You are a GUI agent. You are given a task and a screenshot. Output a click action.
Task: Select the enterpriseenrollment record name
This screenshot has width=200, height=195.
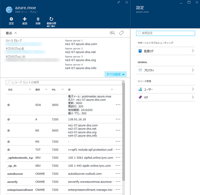(x=20, y=190)
